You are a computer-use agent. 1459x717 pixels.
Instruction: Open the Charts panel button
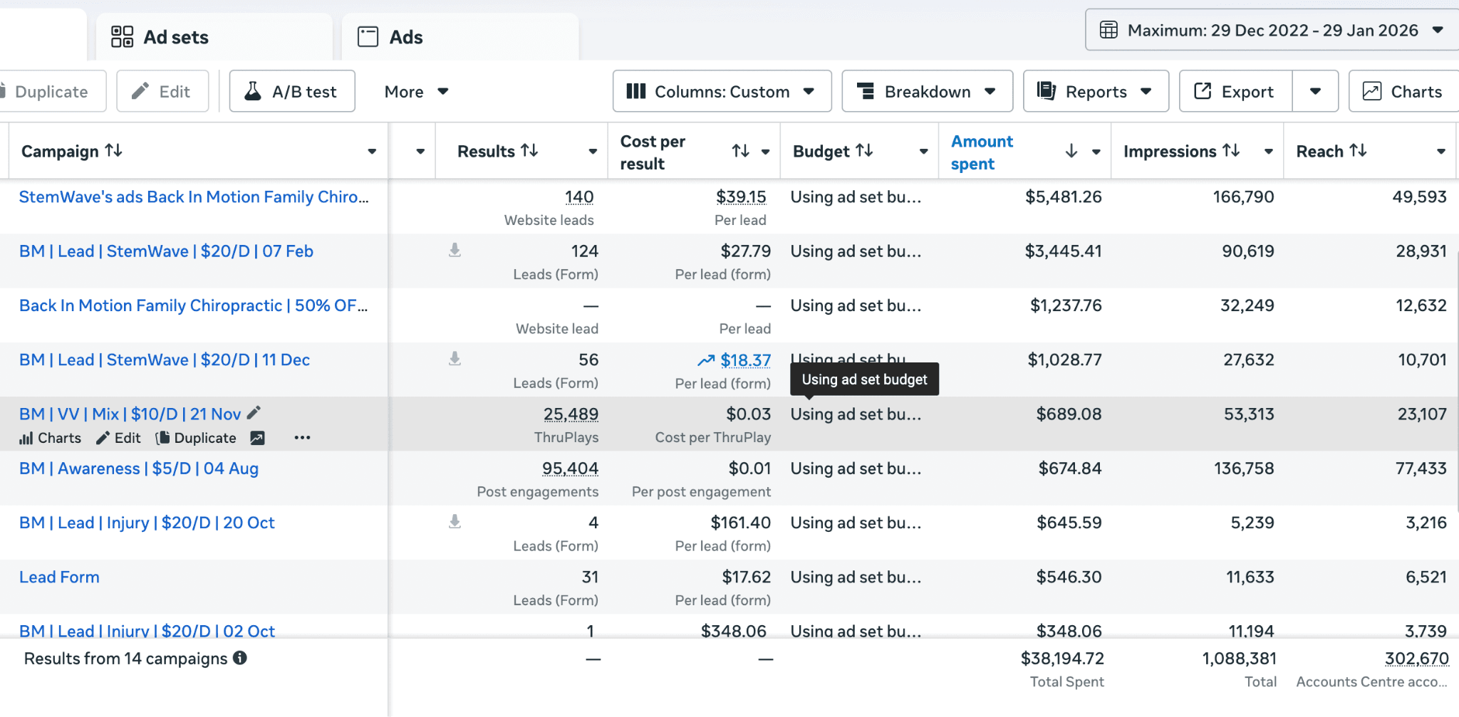1403,91
